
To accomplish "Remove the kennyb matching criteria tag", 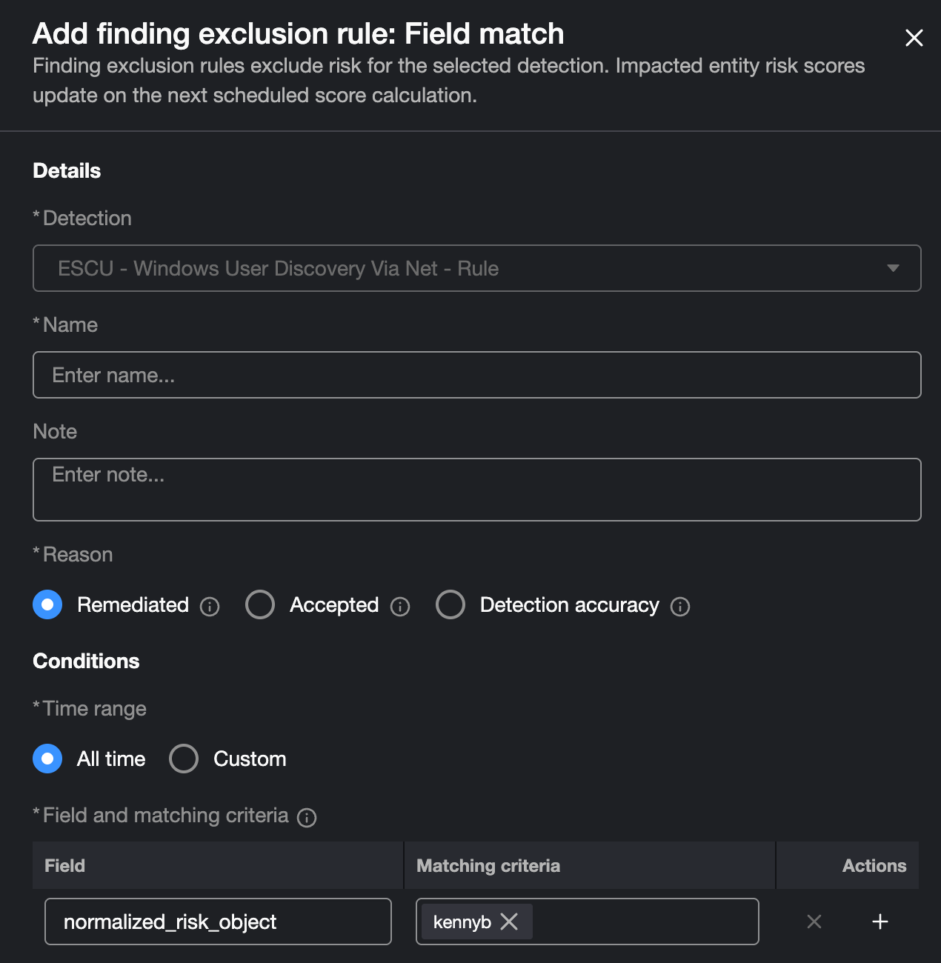I will 509,922.
